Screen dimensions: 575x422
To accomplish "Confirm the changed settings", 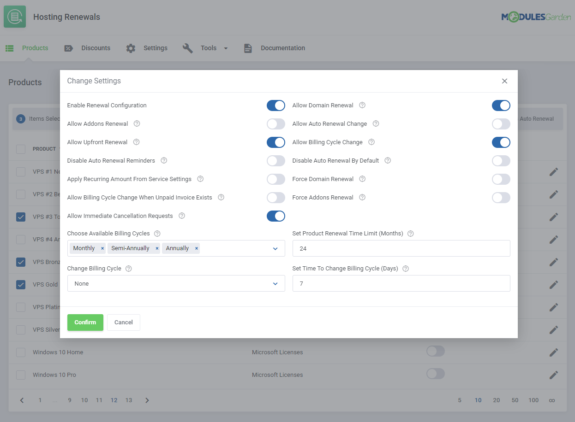I will pyautogui.click(x=85, y=322).
